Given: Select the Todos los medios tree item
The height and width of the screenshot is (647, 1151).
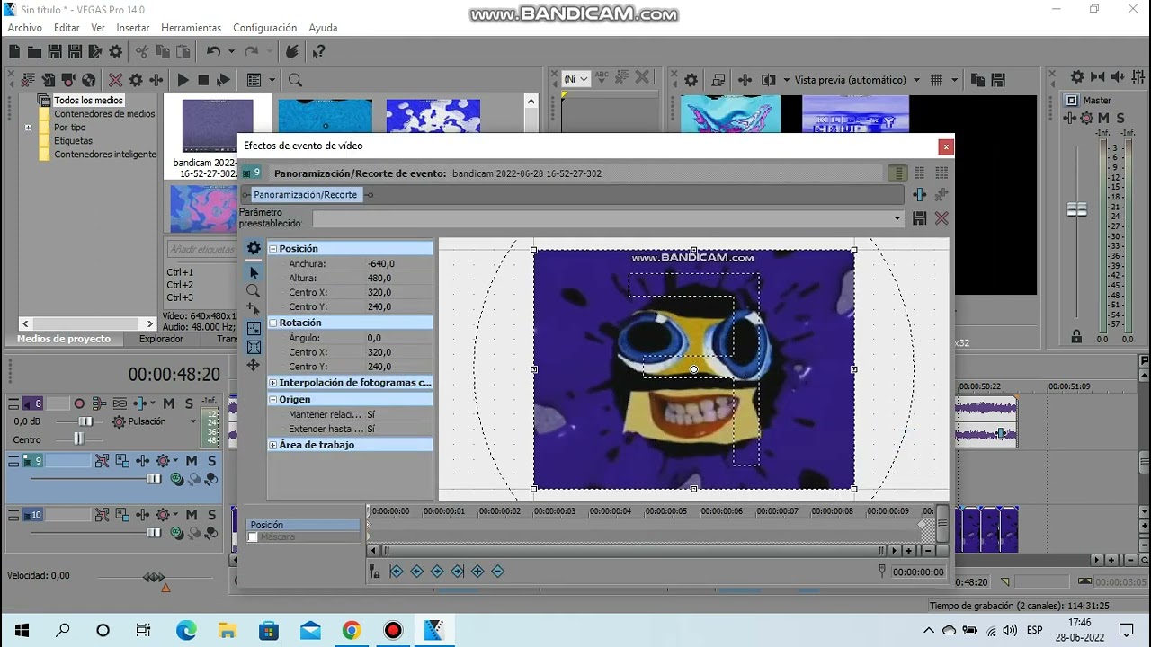Looking at the screenshot, I should click(x=88, y=101).
